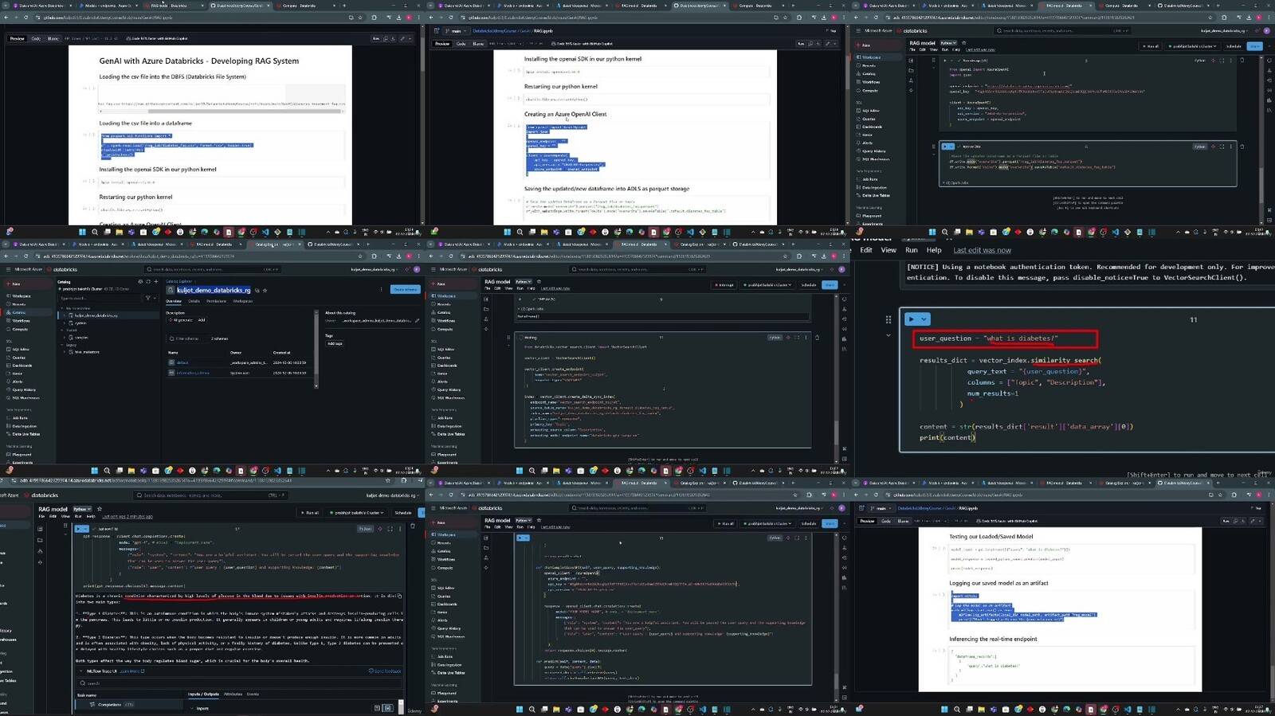Copy the diabetes output text with the copy icon

click(399, 596)
